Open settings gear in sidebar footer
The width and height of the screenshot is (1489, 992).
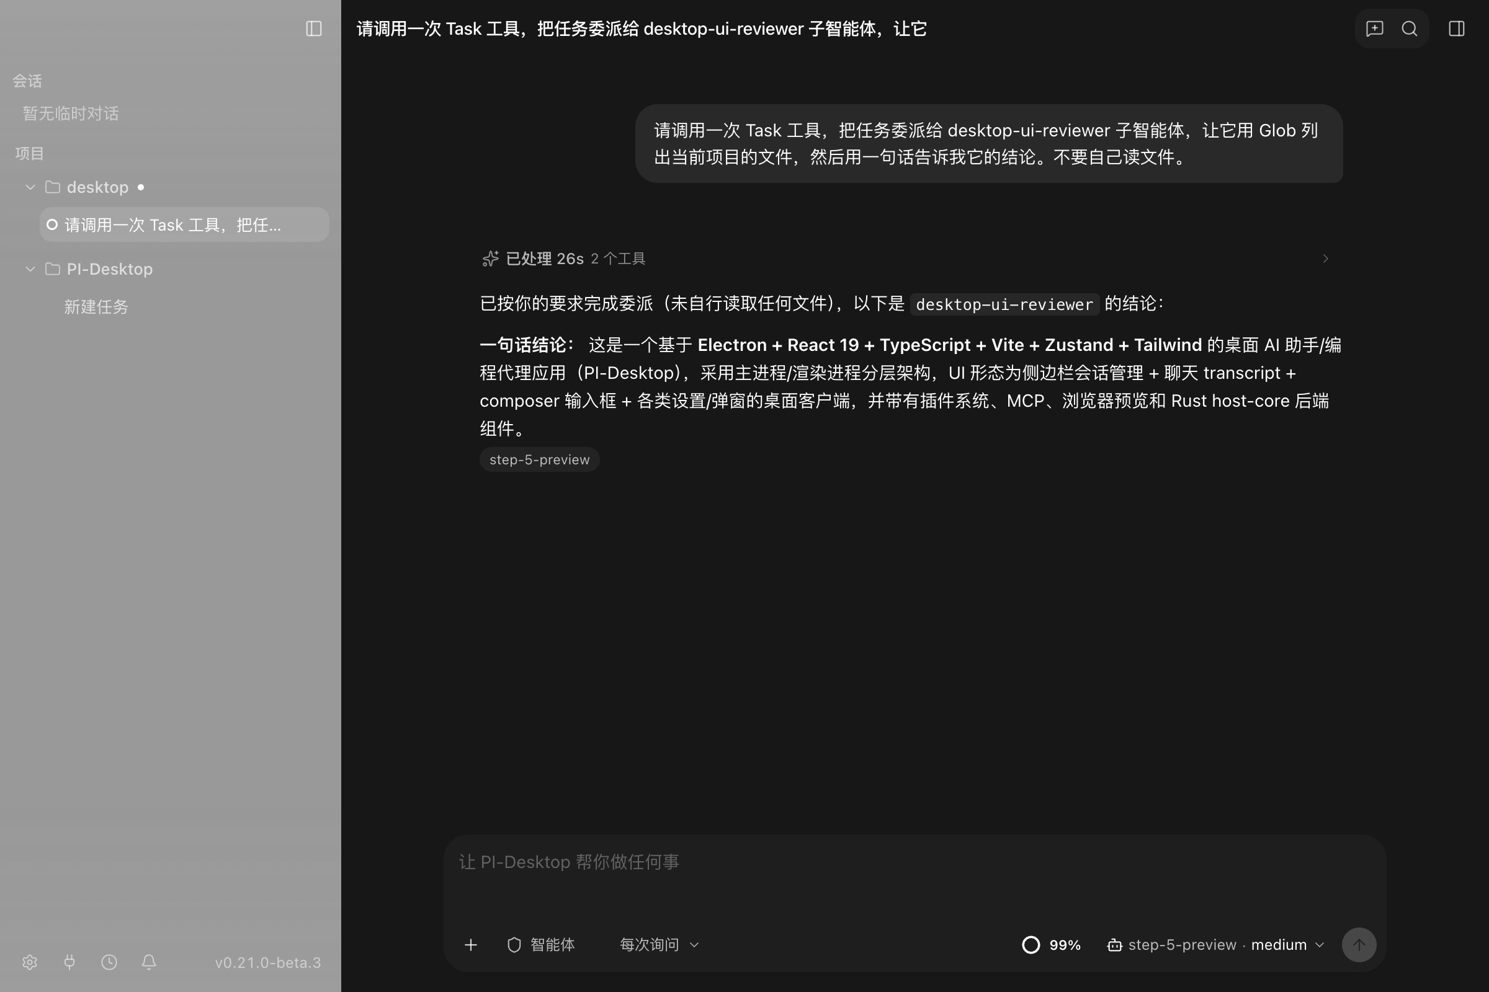pyautogui.click(x=30, y=962)
